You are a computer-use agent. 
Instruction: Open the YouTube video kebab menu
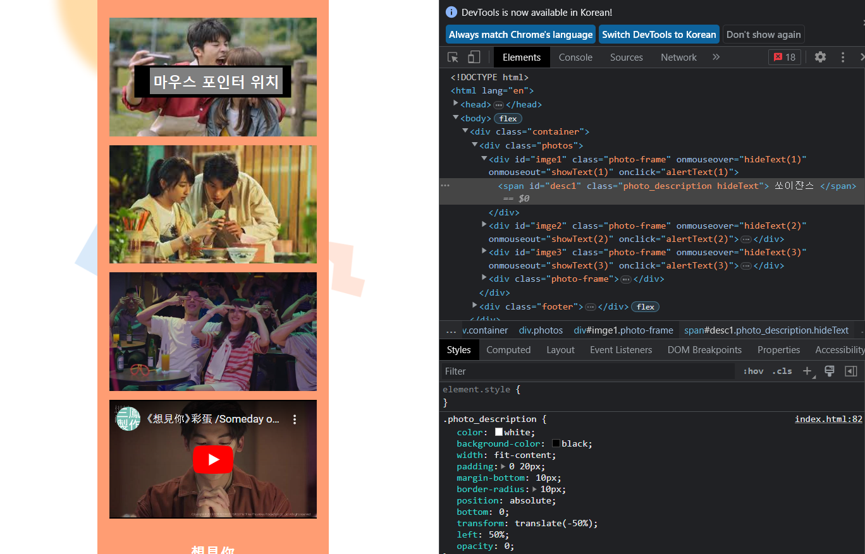pos(295,419)
